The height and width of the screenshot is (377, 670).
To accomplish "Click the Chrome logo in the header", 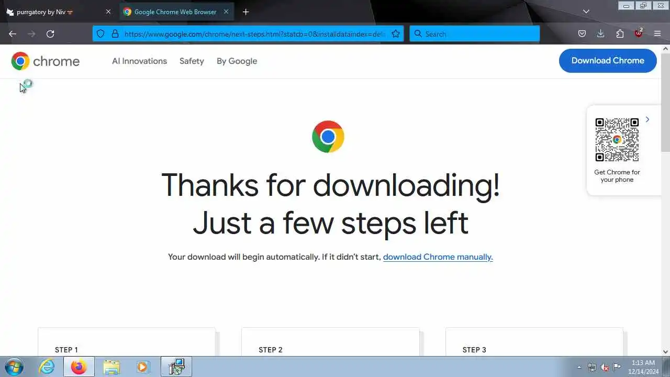I will pos(46,61).
